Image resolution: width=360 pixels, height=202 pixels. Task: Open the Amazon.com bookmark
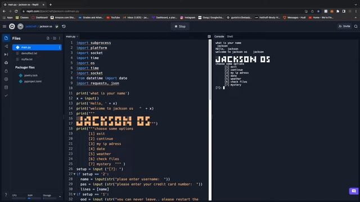(x=63, y=17)
